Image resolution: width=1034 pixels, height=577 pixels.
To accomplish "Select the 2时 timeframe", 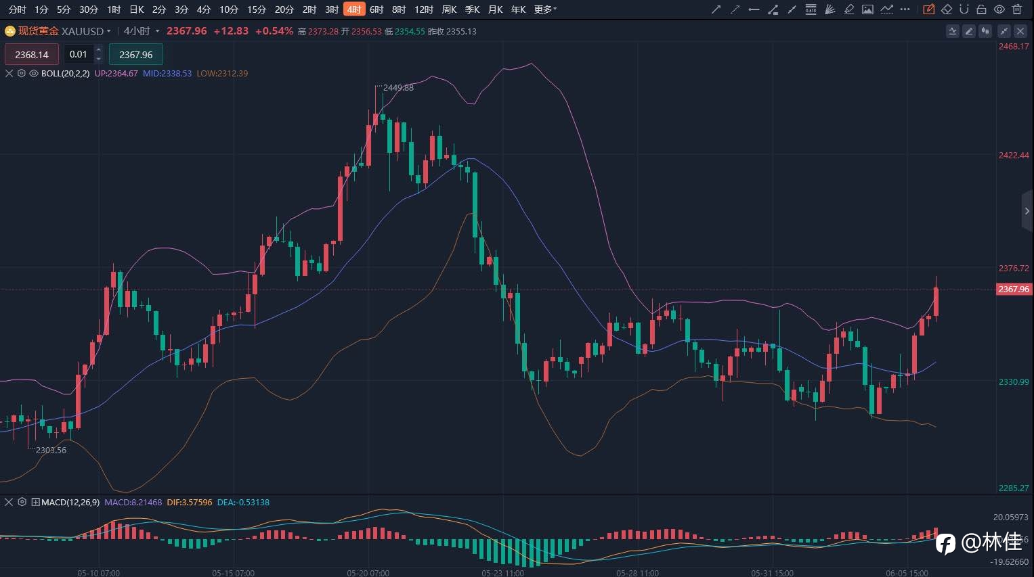I will 309,9.
